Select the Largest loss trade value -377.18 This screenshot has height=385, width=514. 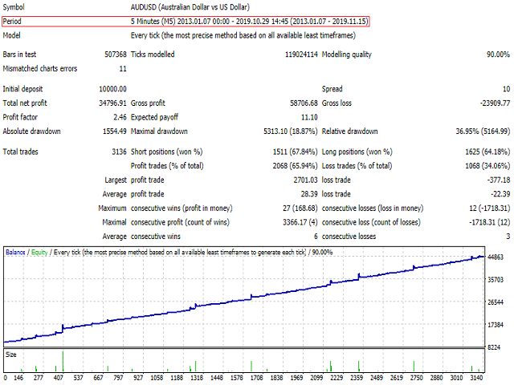499,180
